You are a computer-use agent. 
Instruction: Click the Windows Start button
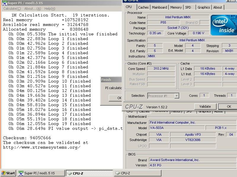(8, 173)
